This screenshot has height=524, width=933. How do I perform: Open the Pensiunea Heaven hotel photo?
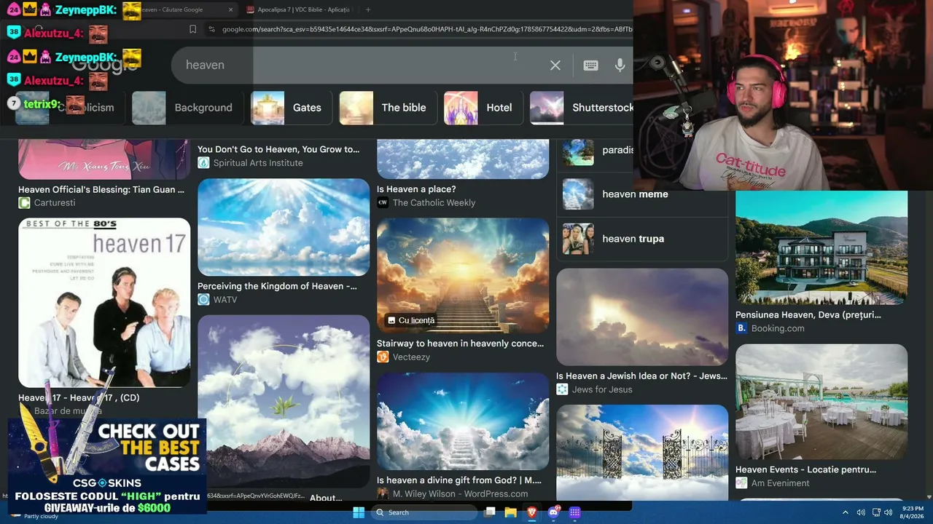coord(821,247)
